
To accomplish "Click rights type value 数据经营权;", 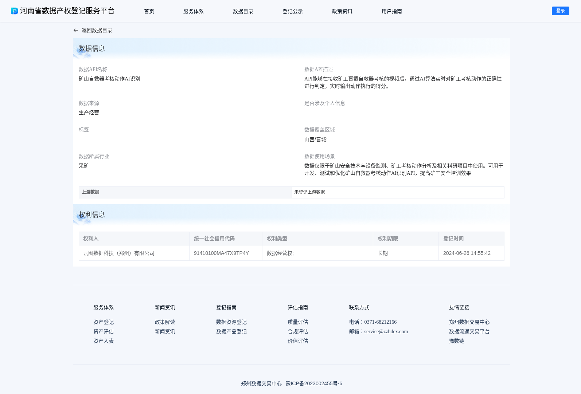I will coord(280,253).
